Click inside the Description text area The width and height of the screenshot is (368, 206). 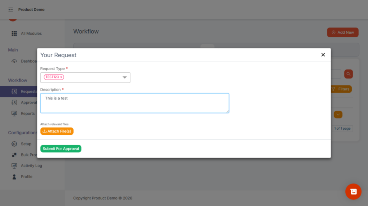coord(134,103)
